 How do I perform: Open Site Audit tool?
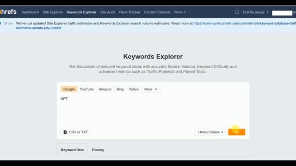click(108, 12)
